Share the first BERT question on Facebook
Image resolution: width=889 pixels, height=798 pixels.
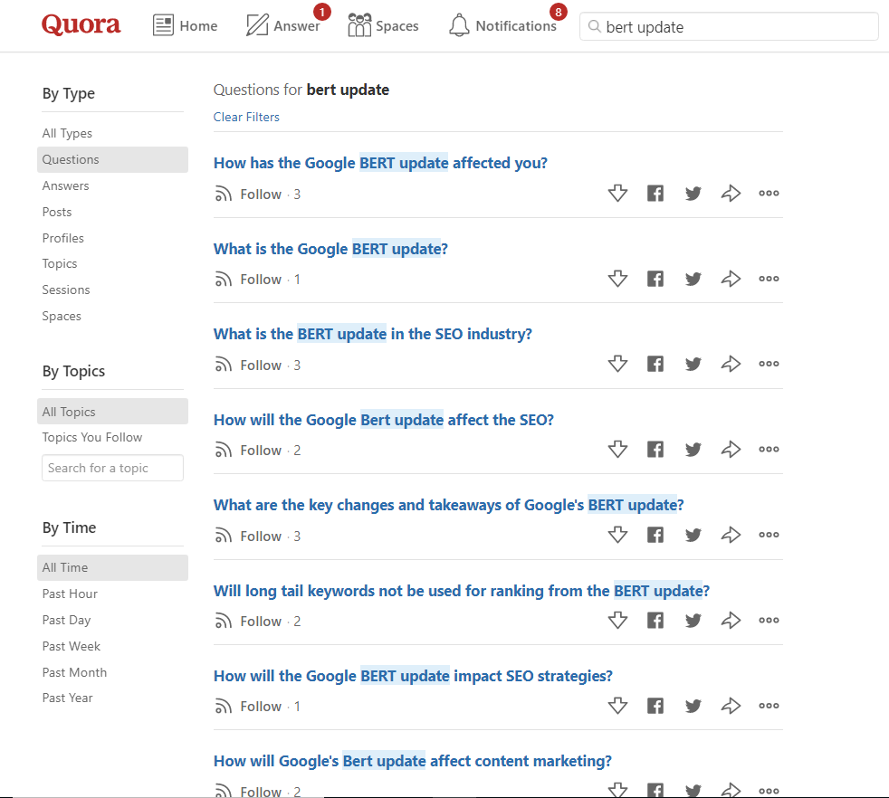655,193
